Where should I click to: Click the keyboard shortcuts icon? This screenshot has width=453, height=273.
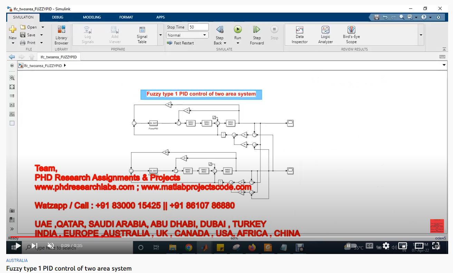[x=442, y=57]
